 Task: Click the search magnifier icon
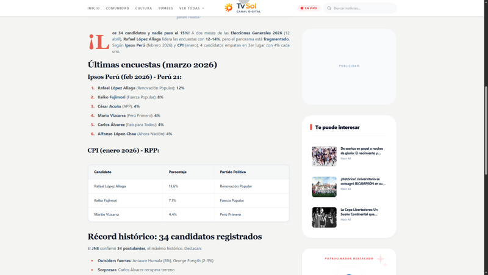pos(329,8)
